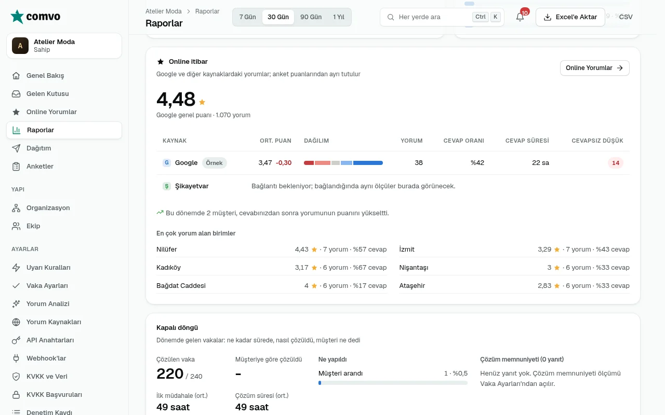
Task: Click Anketler clipboard icon
Action: coord(16,167)
